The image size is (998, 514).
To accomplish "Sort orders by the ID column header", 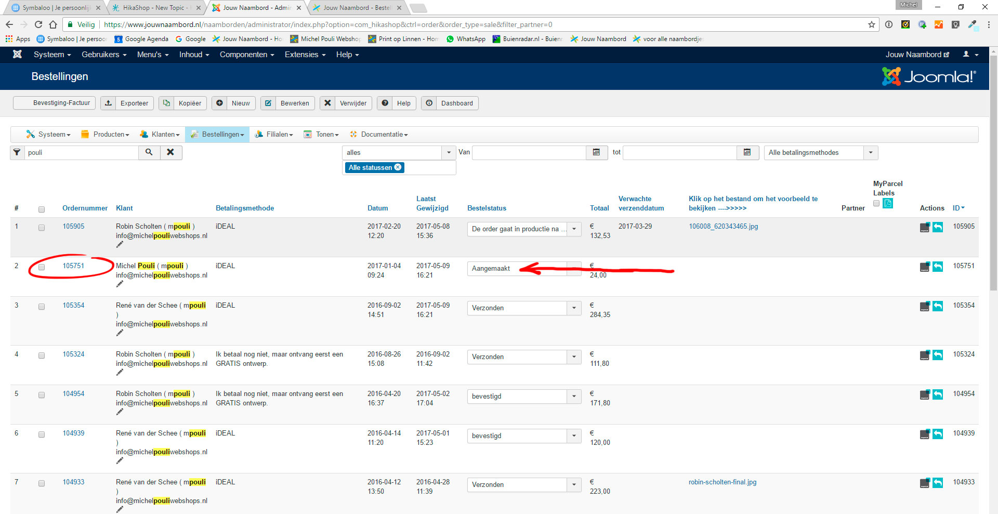I will [958, 208].
